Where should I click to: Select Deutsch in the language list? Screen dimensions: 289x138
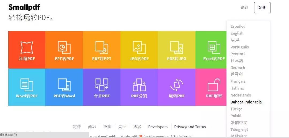click(238, 68)
